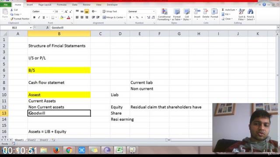Open Cell Styles gallery
This screenshot has width=280, height=157.
pyautogui.click(x=187, y=14)
